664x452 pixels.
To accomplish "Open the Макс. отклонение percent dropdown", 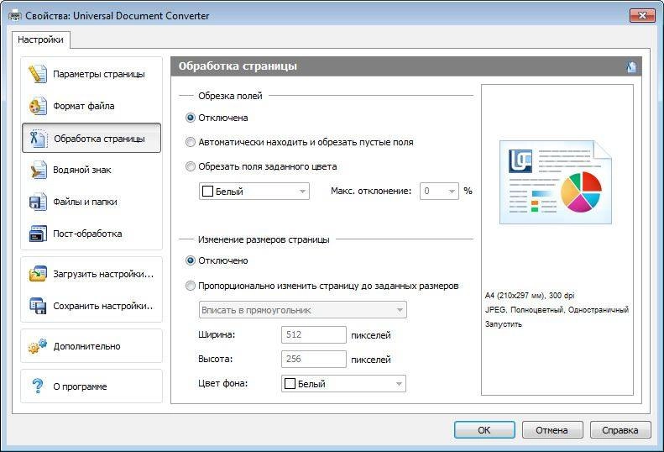I will coord(439,192).
